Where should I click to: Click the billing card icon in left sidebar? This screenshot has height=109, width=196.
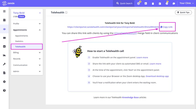tap(4, 38)
